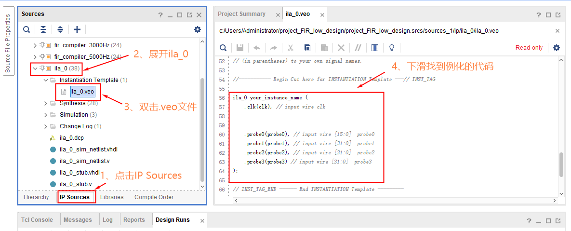Image resolution: width=571 pixels, height=231 pixels.
Task: Click the editor vertical scrollbar thumb
Action: [561, 164]
